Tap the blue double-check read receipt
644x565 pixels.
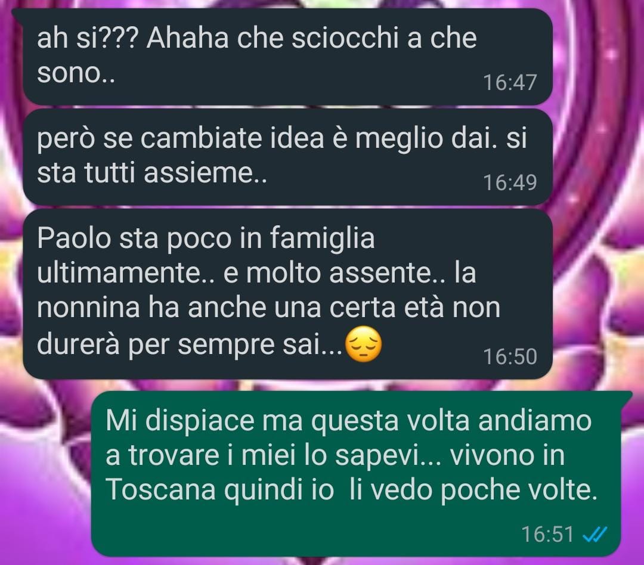(595, 535)
